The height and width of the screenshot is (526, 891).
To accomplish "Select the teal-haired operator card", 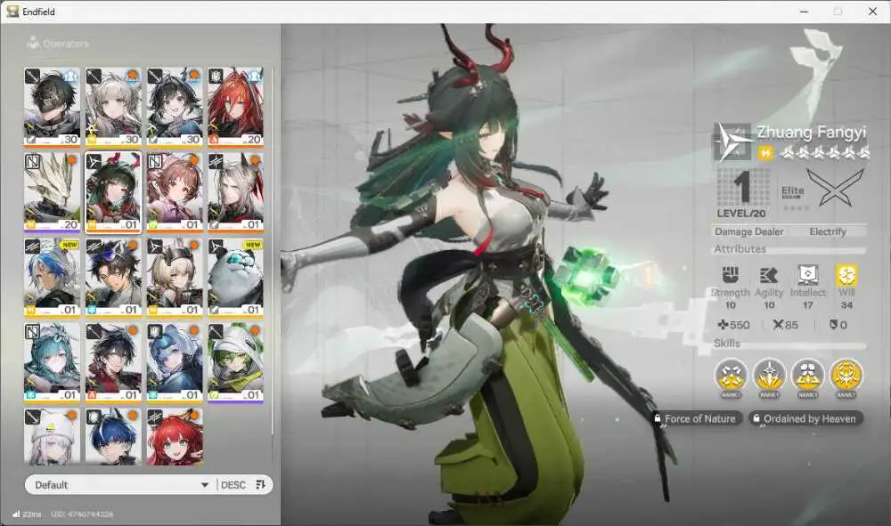I will (x=52, y=363).
